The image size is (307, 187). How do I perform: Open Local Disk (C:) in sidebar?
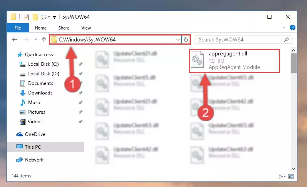pos(43,64)
